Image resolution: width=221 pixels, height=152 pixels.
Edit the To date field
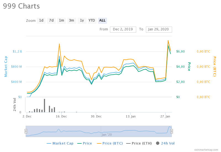(159, 29)
